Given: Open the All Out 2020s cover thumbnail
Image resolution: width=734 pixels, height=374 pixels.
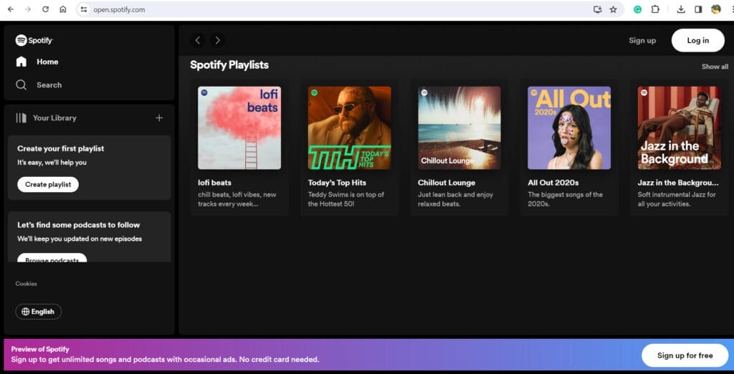Looking at the screenshot, I should coord(569,128).
